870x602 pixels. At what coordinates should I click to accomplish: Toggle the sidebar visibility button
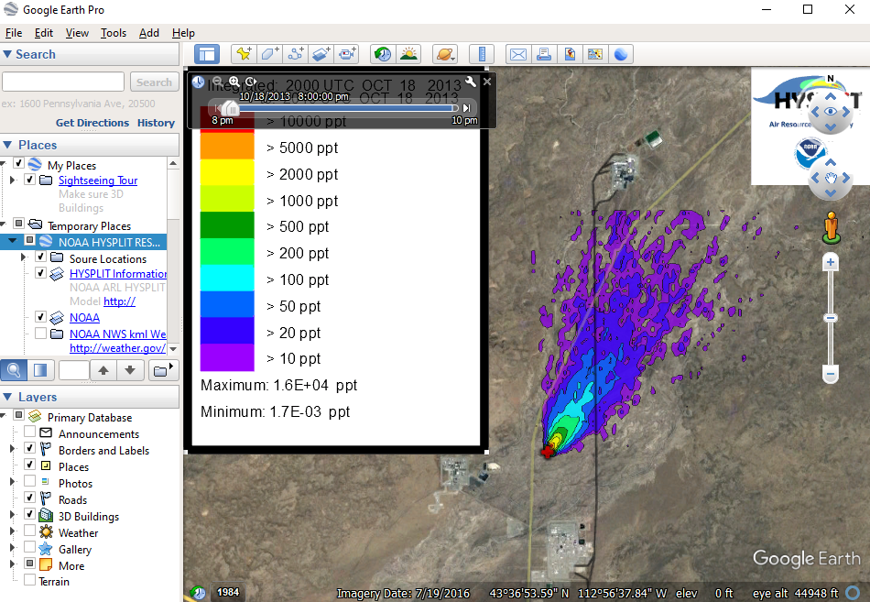tap(207, 54)
